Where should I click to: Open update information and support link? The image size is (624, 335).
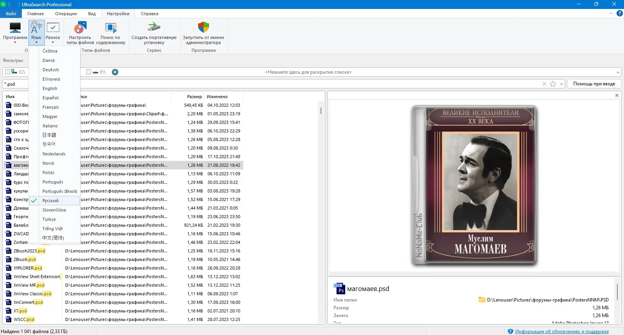pos(562,331)
